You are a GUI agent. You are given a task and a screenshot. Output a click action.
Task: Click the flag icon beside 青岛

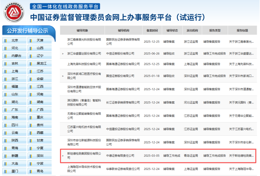tap(31, 171)
